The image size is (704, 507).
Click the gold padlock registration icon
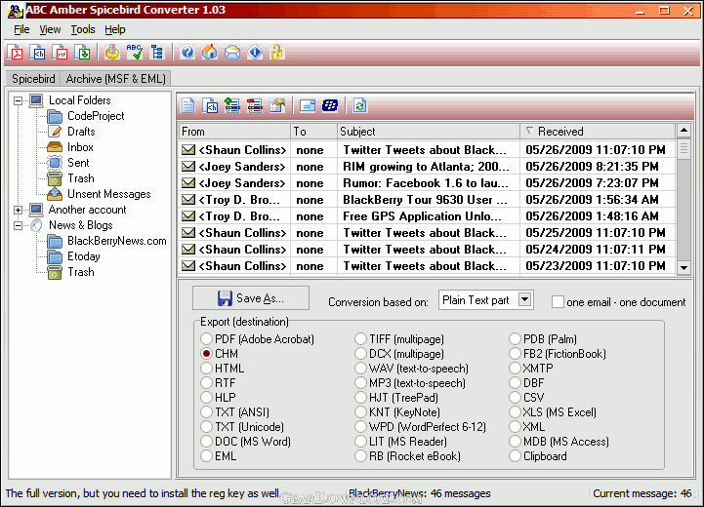click(x=276, y=53)
